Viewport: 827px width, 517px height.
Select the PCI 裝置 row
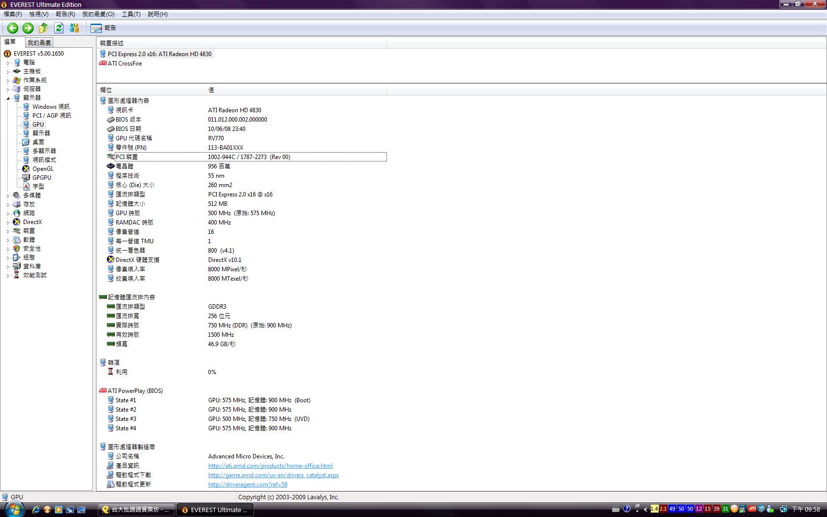coord(246,157)
